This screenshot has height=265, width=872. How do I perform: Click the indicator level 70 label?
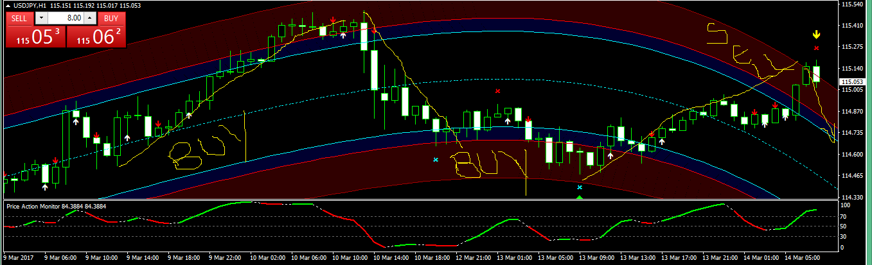click(844, 217)
